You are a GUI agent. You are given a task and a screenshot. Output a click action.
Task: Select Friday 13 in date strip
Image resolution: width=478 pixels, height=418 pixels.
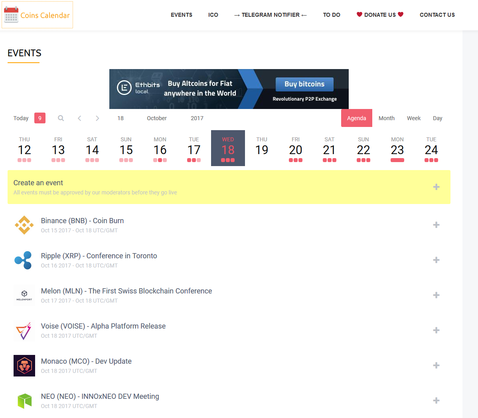58,149
